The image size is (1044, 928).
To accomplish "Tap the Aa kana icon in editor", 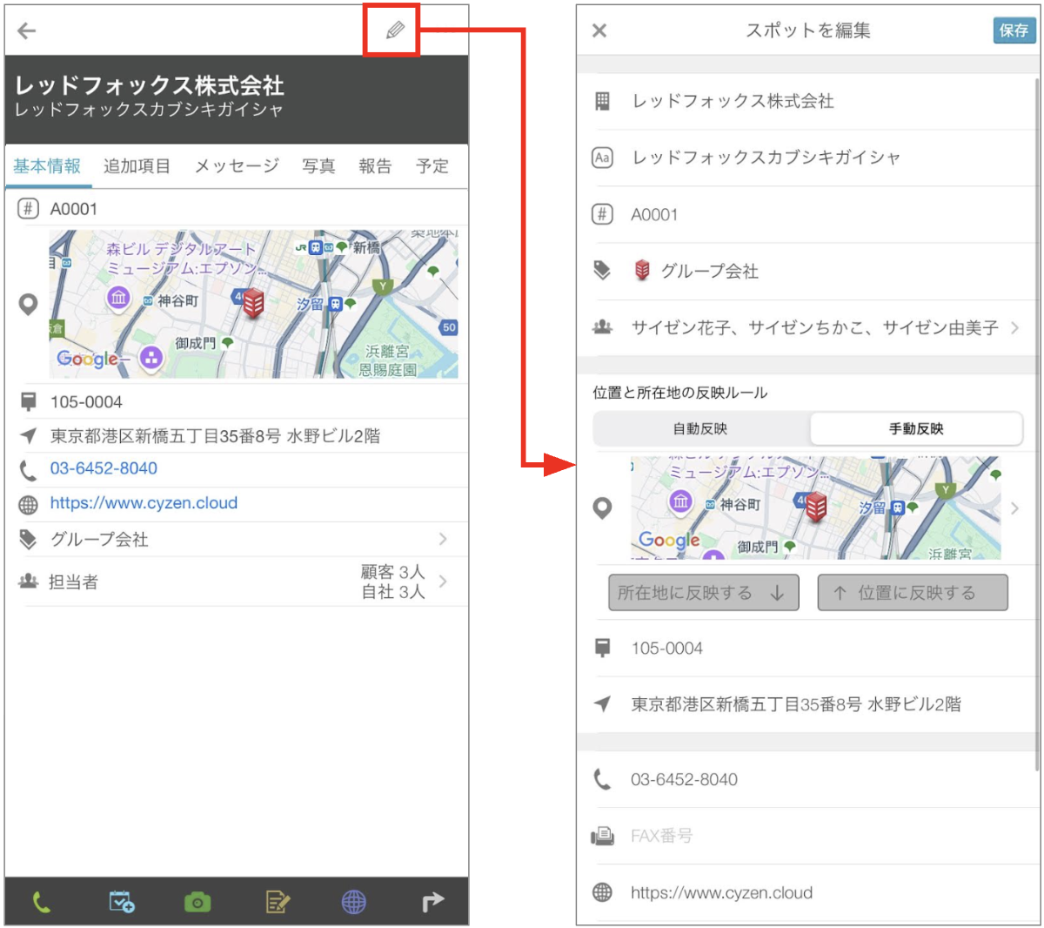I will (x=602, y=158).
